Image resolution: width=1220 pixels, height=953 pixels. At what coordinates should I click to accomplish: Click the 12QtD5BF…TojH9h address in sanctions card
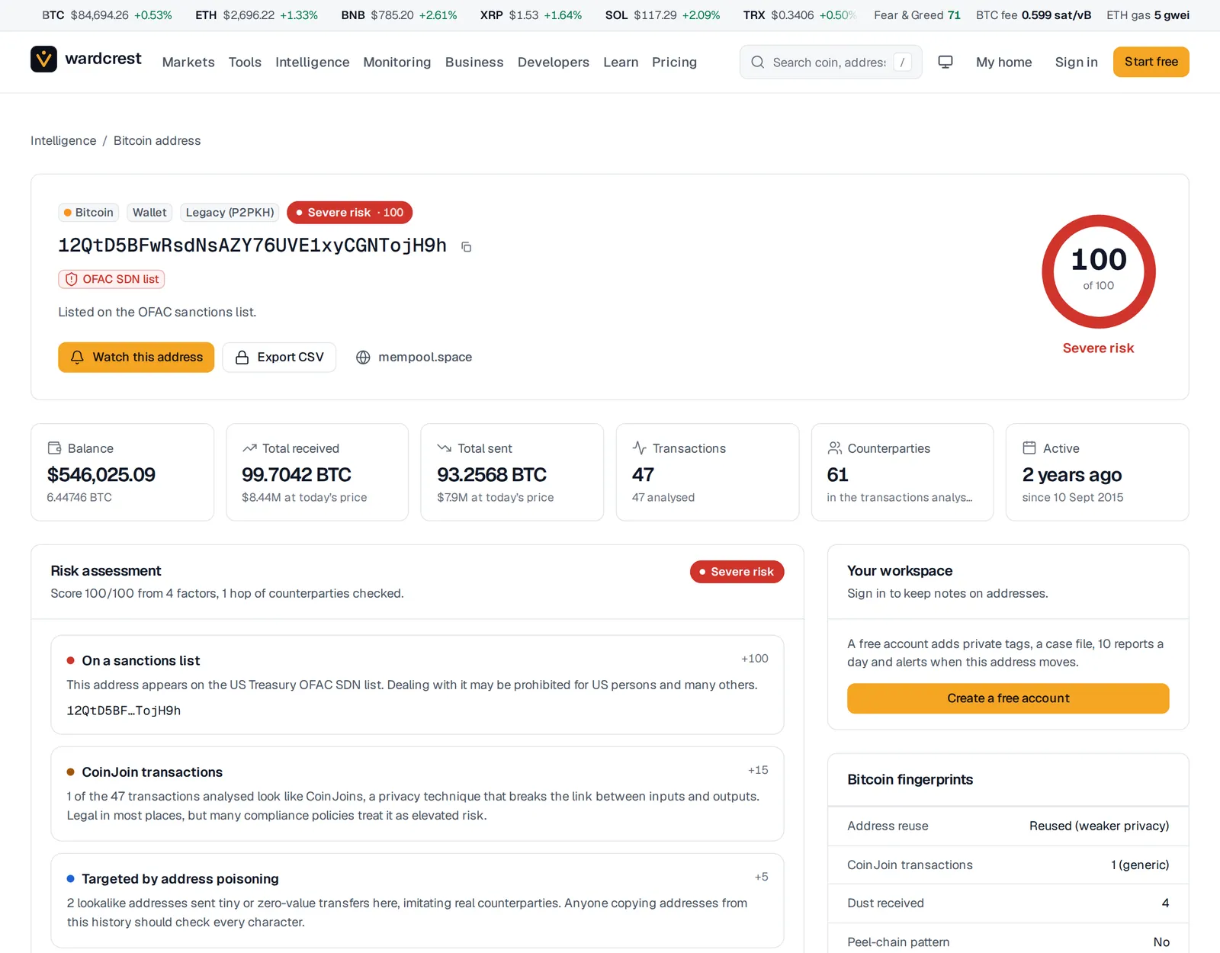click(124, 711)
